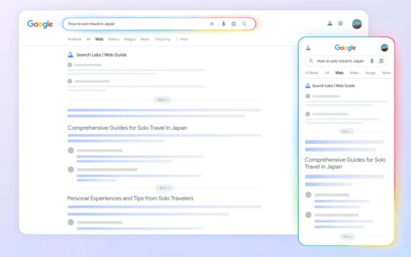Click the desktop search input field
Screen dimensions: 411x257
[x=136, y=24]
